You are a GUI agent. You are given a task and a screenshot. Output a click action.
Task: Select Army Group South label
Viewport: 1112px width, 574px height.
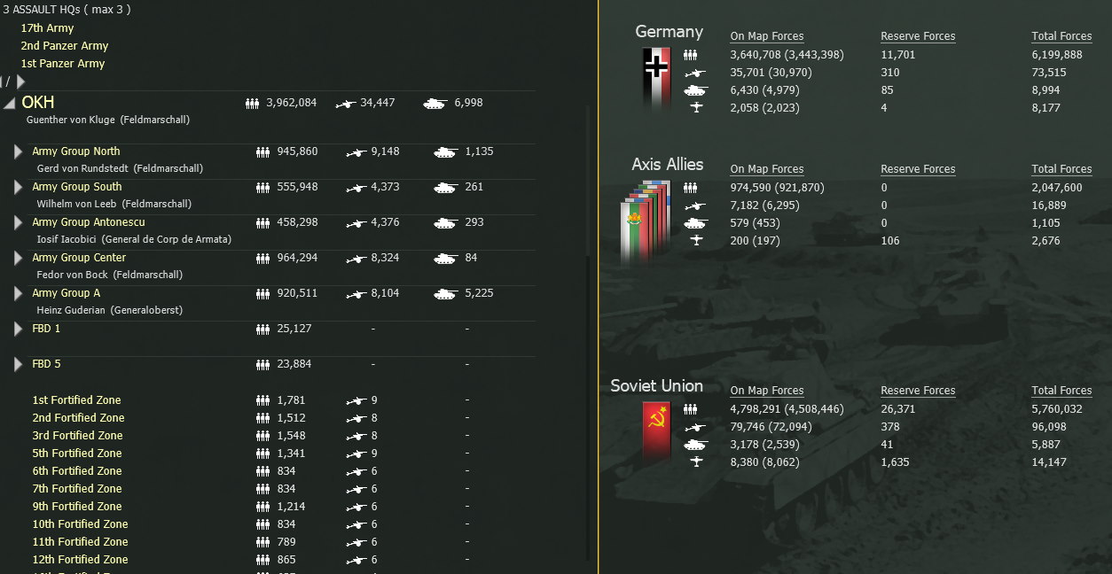pyautogui.click(x=77, y=187)
